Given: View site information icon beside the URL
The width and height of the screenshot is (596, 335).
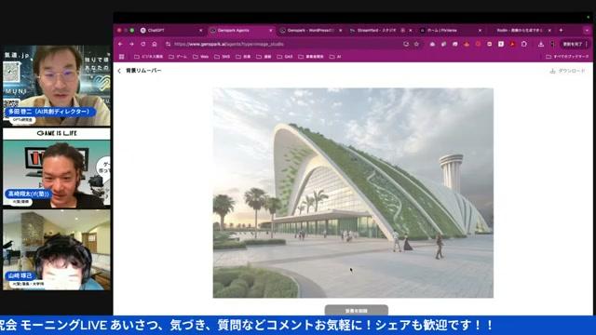Looking at the screenshot, I should 168,44.
